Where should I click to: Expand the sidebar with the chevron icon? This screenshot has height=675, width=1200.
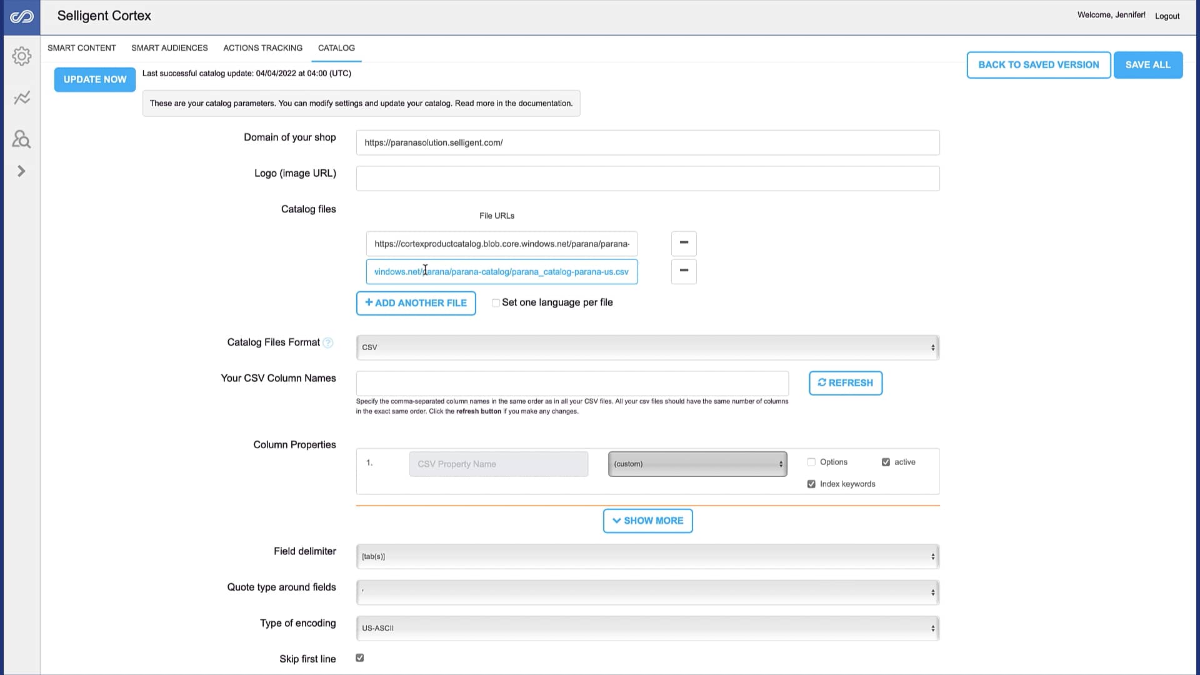pos(22,171)
